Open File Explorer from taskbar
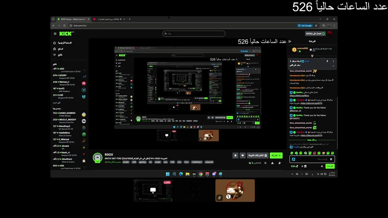The width and height of the screenshot is (388, 218). pyautogui.click(x=187, y=174)
